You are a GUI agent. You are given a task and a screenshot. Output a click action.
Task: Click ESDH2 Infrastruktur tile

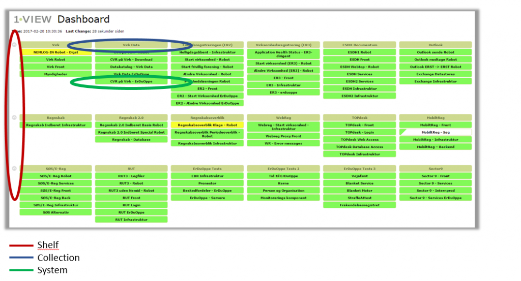360,96
